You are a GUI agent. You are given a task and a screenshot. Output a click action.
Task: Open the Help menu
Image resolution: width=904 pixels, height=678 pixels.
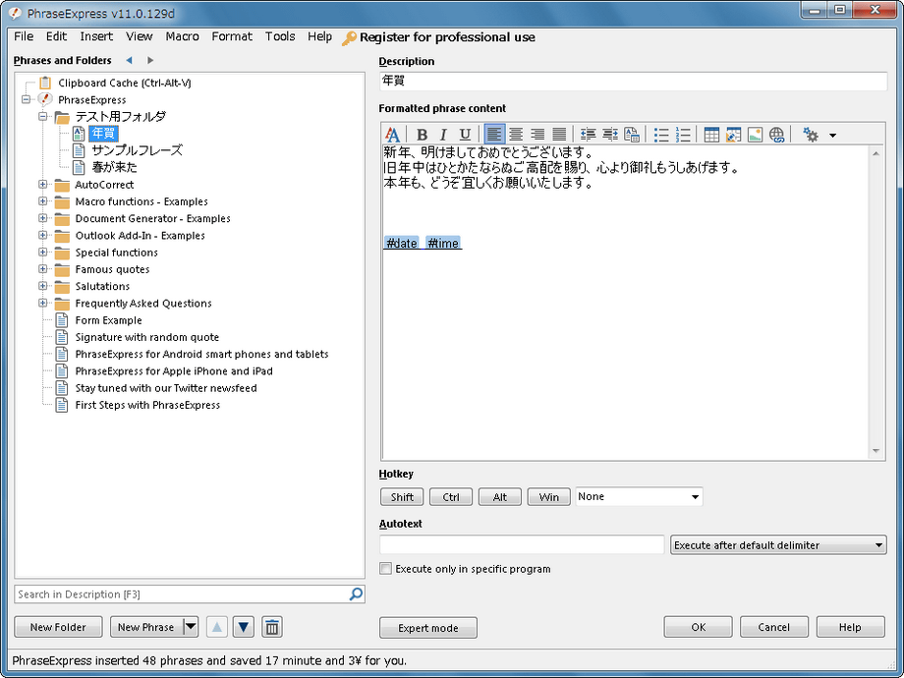(319, 36)
